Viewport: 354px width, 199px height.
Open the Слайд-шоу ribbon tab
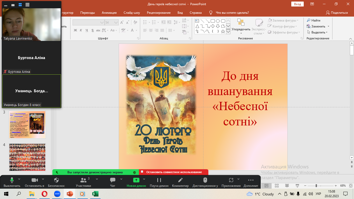click(132, 13)
